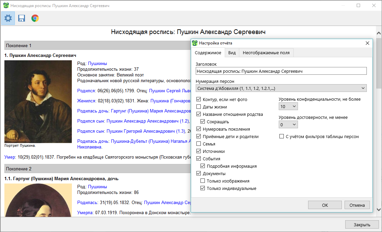Image resolution: width=382 pixels, height=232 pixels.
Task: Open the confidentiality level dropdown showing 10
Action: point(288,106)
